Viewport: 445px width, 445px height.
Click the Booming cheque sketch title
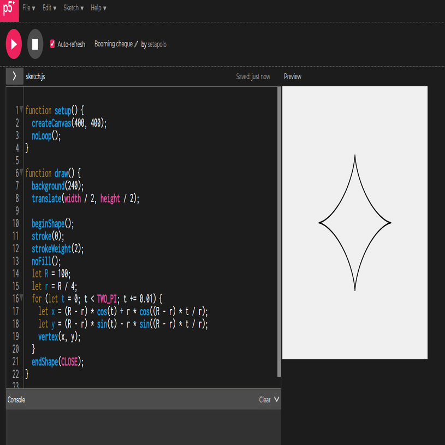pyautogui.click(x=114, y=44)
